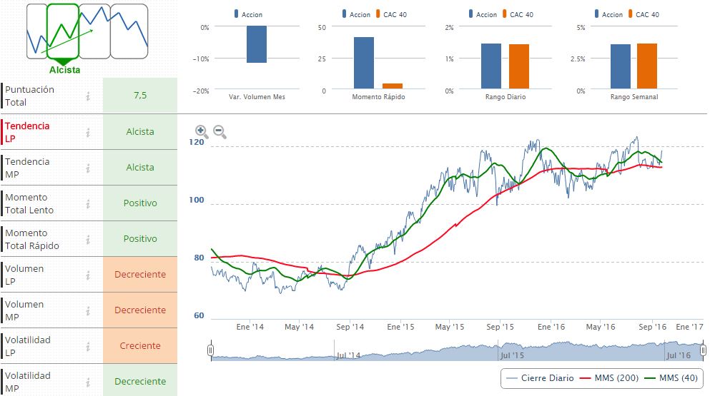Click the Ene '16 axis label
The width and height of the screenshot is (710, 396).
(551, 327)
